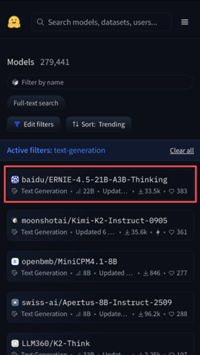
Task: Clear all active filters
Action: click(182, 151)
